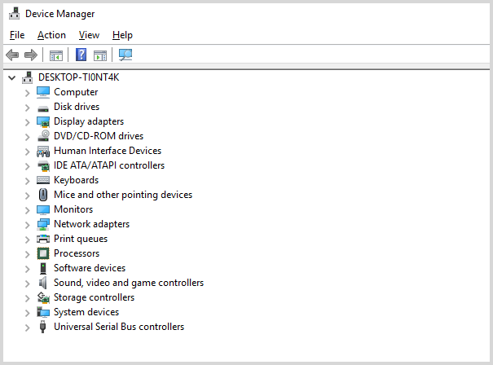Click the Processors chip icon
The width and height of the screenshot is (493, 365).
coord(43,253)
